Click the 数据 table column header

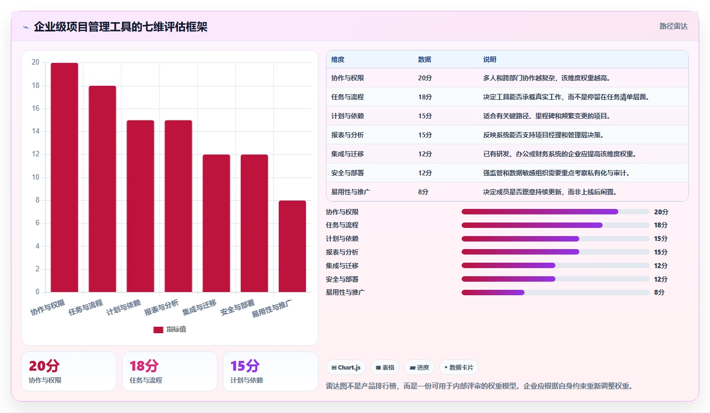(x=425, y=60)
